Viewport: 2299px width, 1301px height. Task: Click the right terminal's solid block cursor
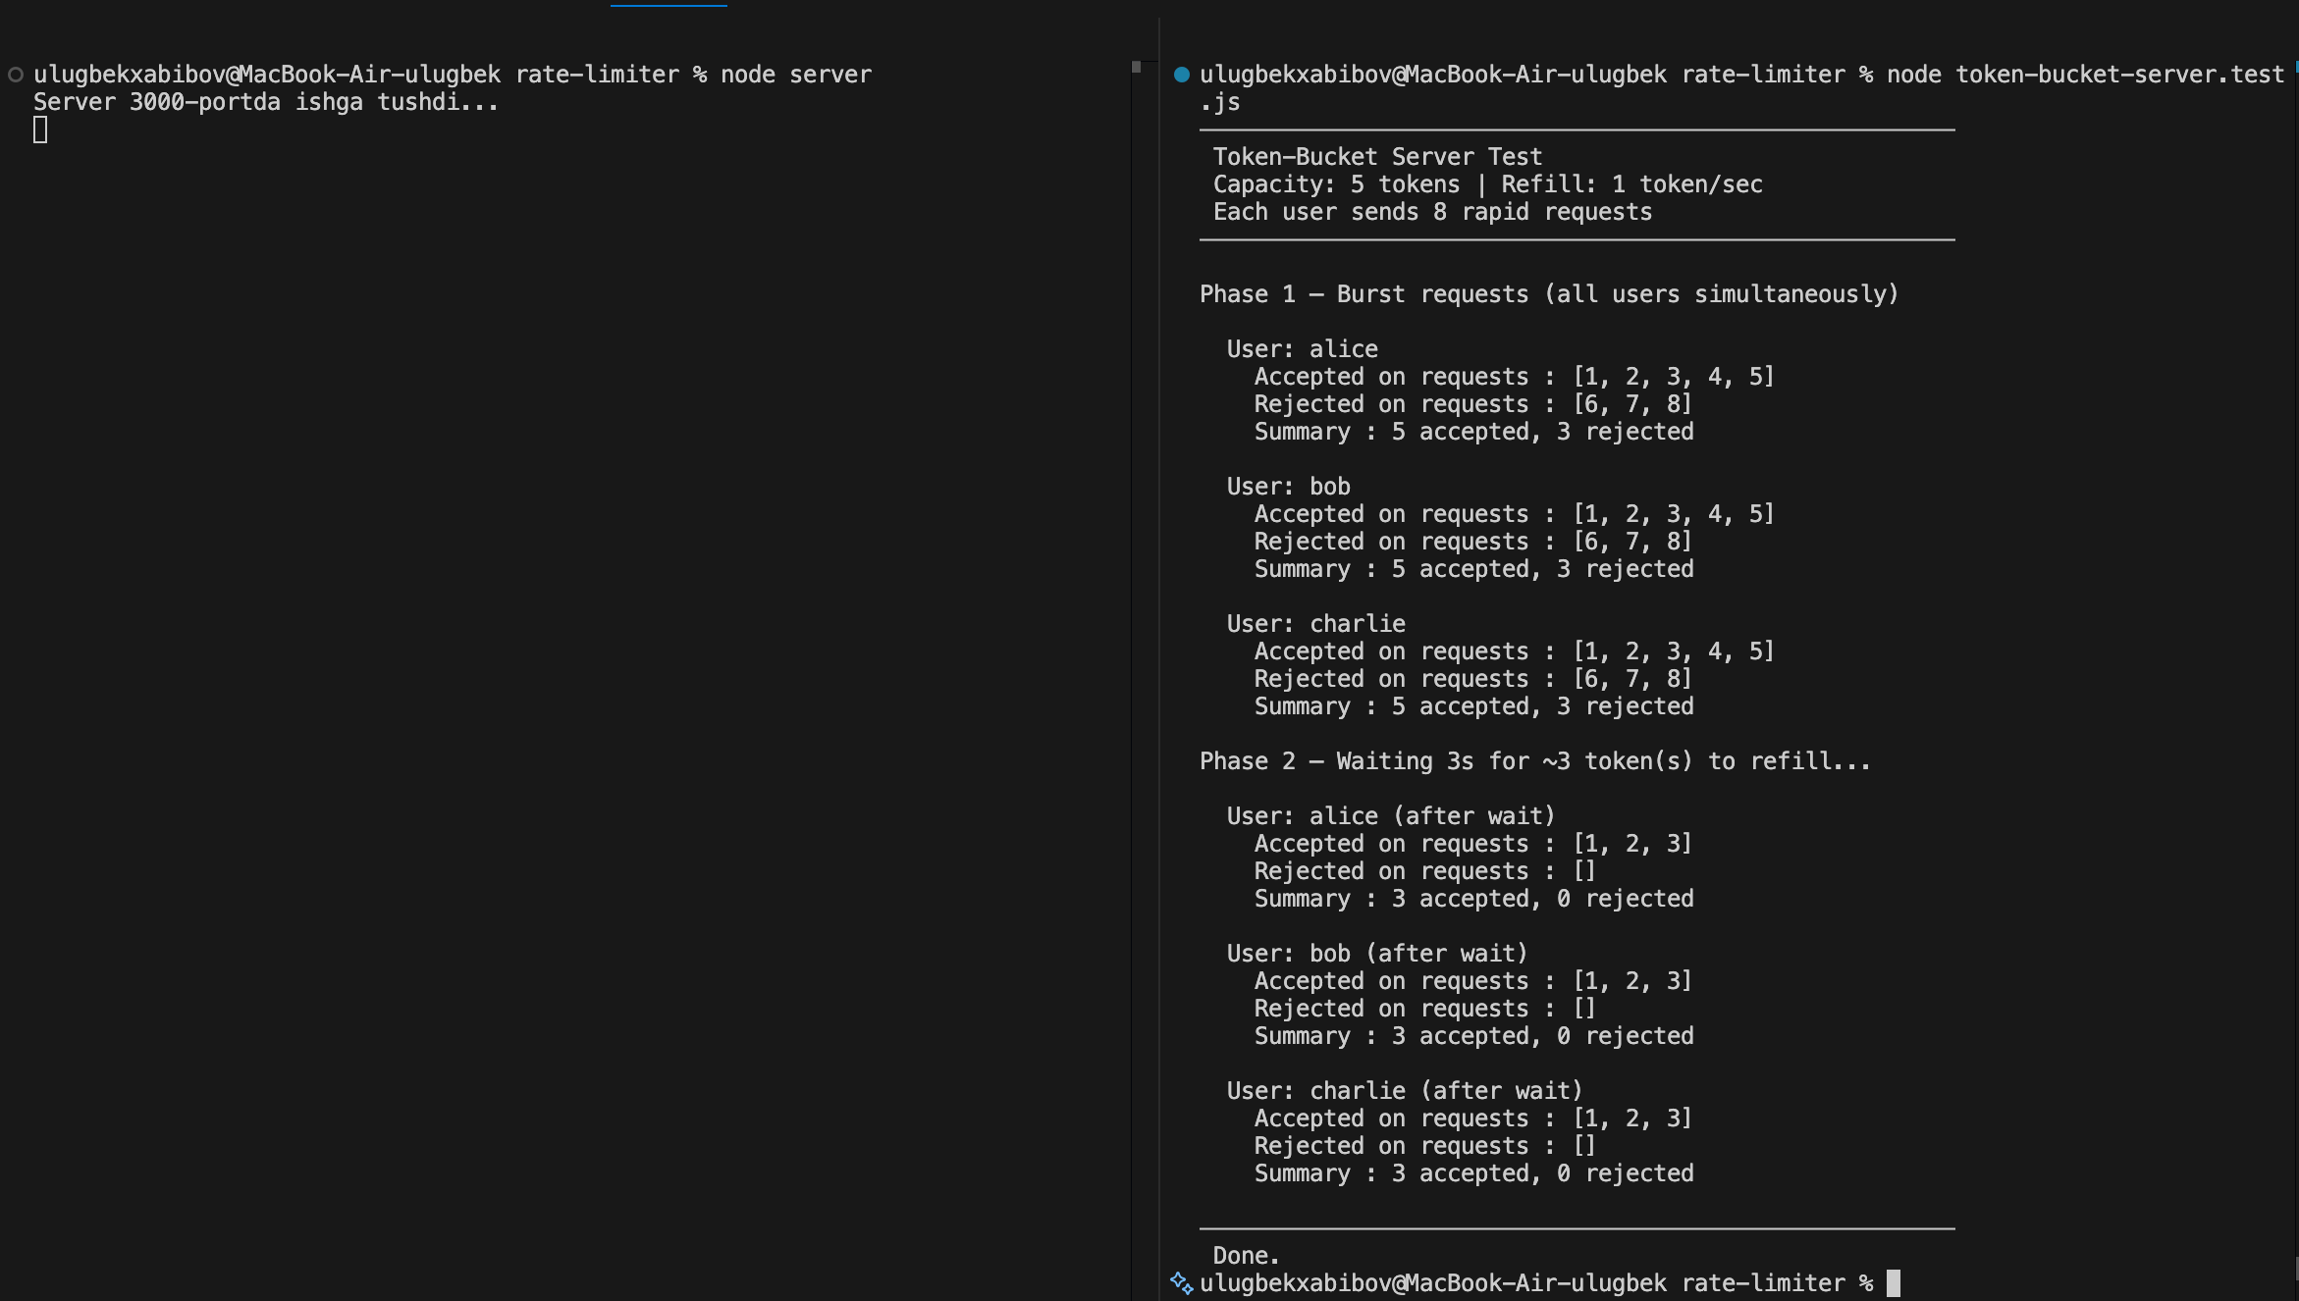pyautogui.click(x=1894, y=1282)
